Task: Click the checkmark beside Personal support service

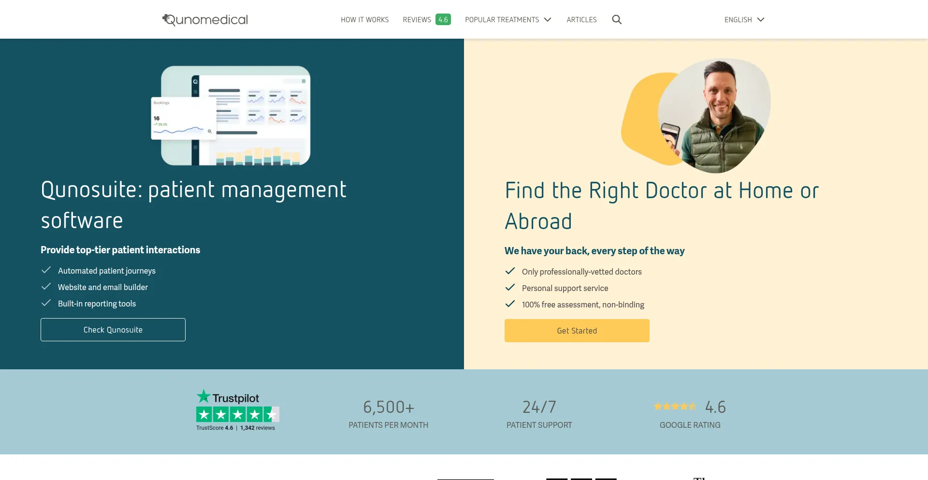Action: [510, 287]
